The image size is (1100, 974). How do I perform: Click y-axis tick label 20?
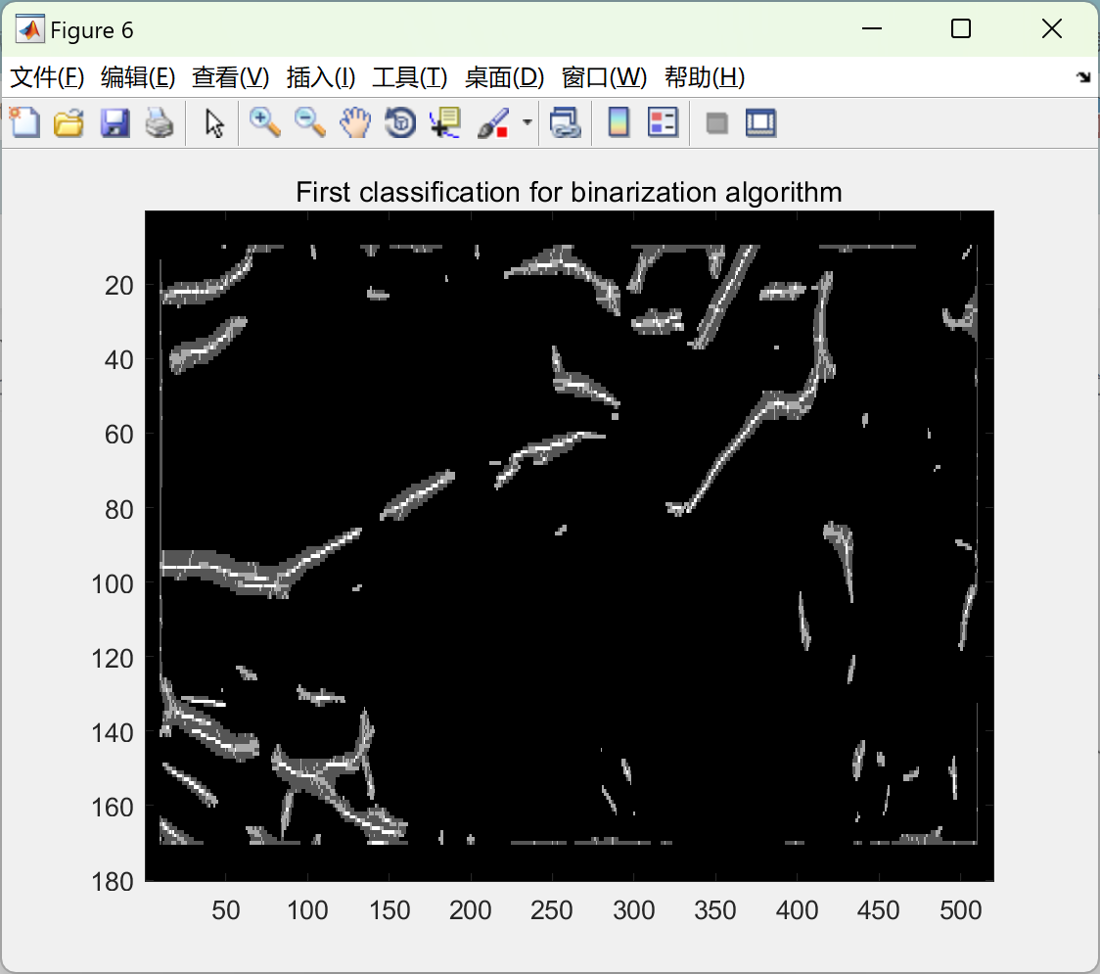pyautogui.click(x=119, y=286)
